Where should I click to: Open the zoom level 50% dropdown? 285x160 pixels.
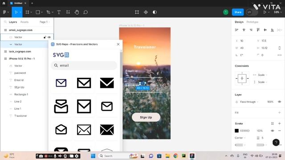pos(278,12)
